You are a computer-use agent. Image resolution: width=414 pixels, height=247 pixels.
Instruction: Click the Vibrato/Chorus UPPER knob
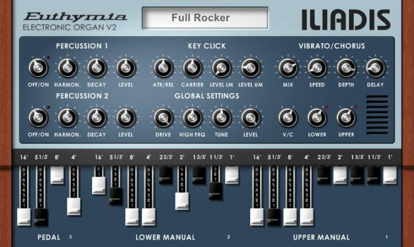tap(346, 118)
